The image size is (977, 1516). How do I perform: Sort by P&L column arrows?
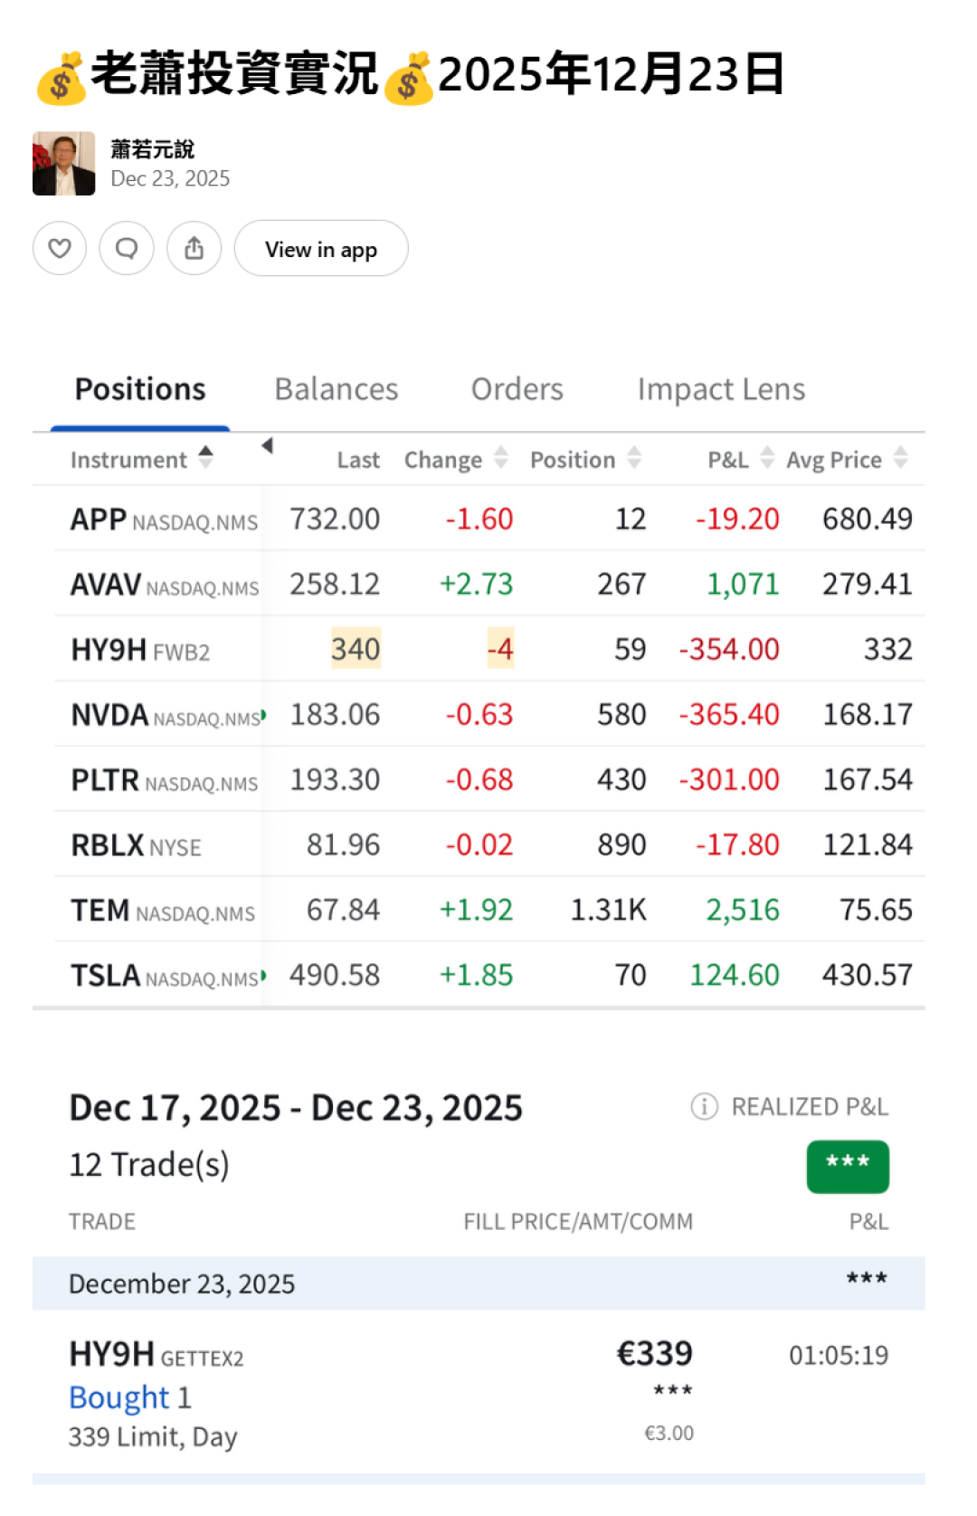767,458
